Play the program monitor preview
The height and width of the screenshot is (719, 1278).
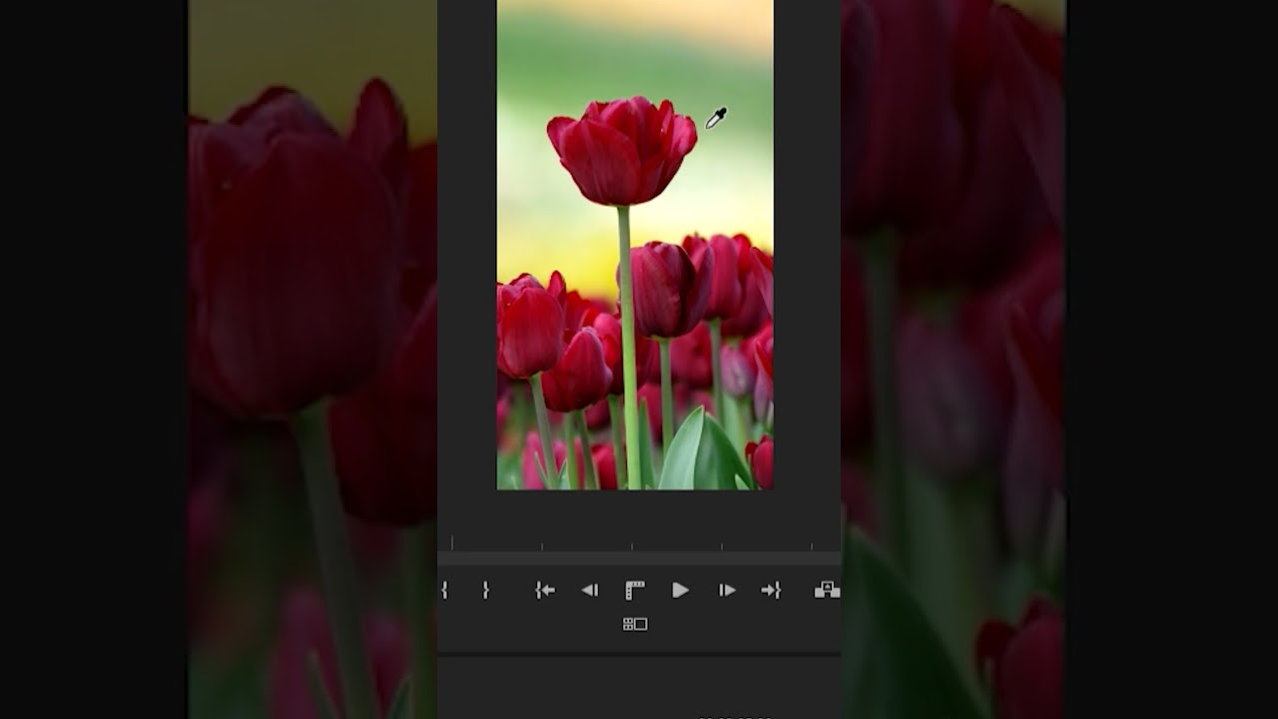pyautogui.click(x=680, y=590)
